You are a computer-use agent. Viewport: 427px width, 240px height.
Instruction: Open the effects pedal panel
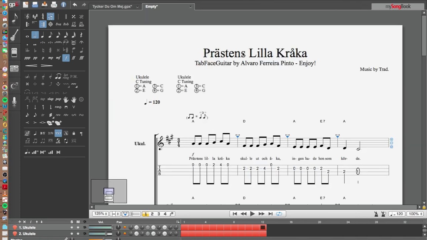(x=14, y=52)
